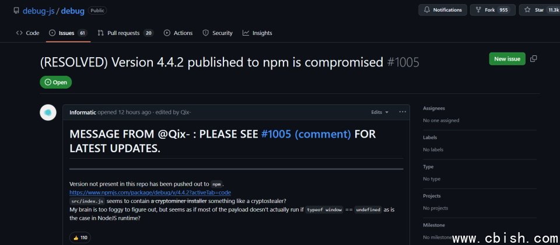Click the New issue button
This screenshot has height=245, width=560.
[x=507, y=58]
